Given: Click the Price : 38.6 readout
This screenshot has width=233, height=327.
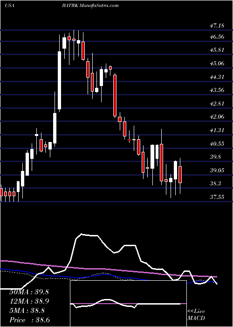Looking at the screenshot, I should coord(30,320).
